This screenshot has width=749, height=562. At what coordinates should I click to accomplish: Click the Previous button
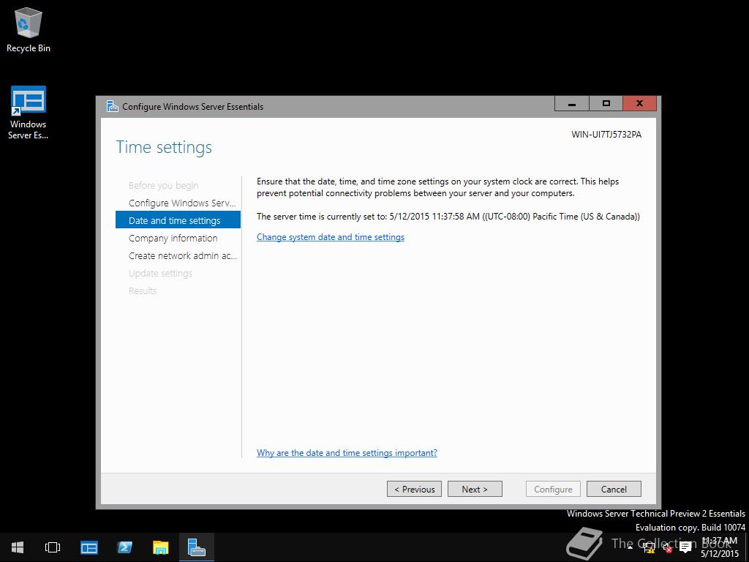click(x=414, y=489)
